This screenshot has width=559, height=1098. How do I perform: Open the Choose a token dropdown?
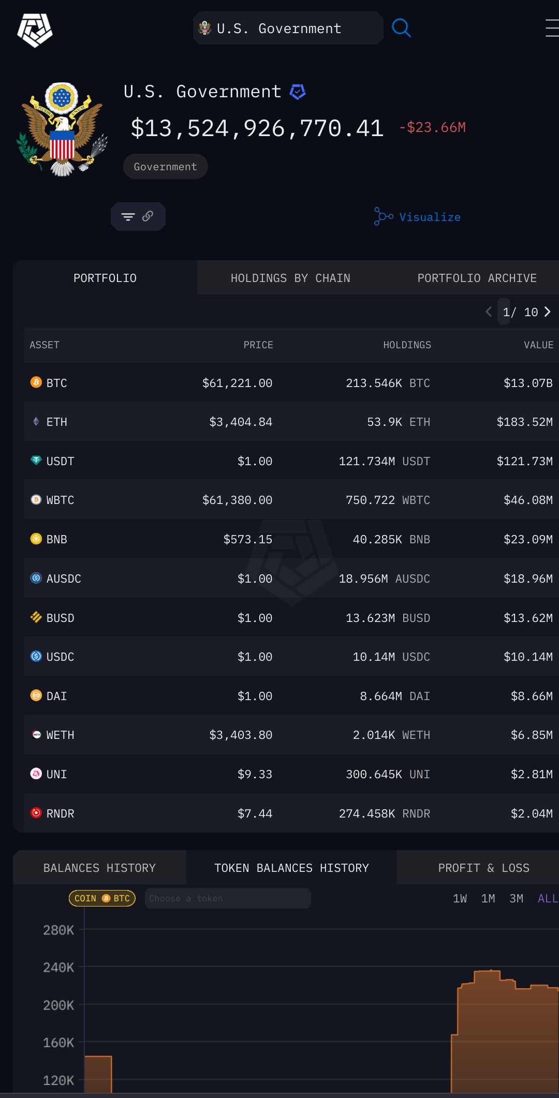[228, 898]
